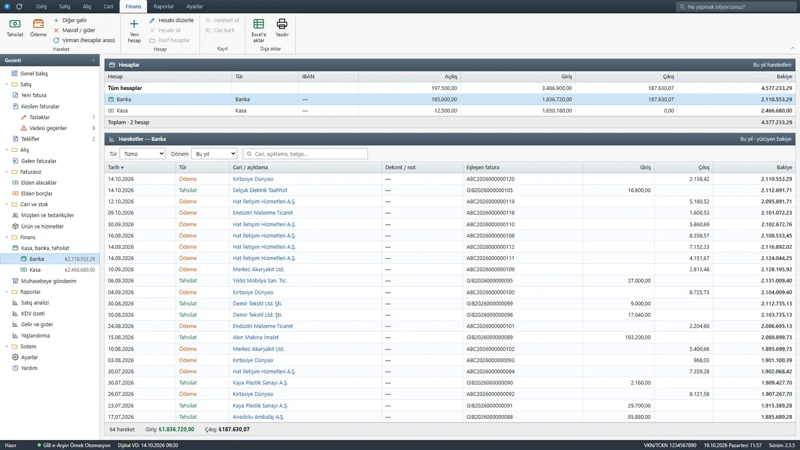Open the Akın Makina İmalat link
This screenshot has height=450, width=800.
tap(256, 337)
